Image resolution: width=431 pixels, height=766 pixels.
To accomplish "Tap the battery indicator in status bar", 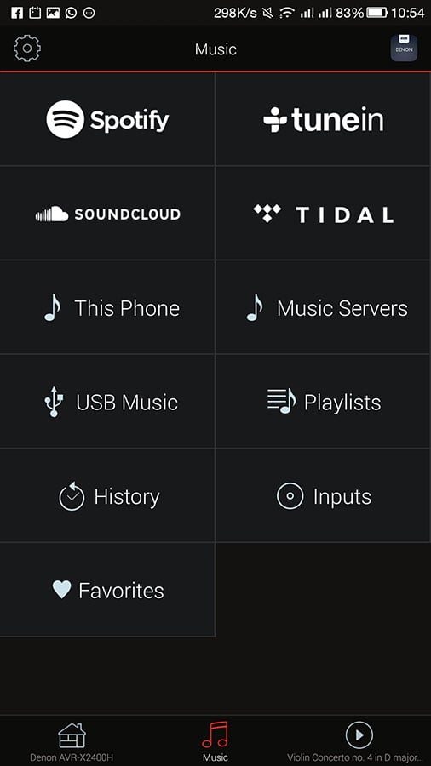I will click(x=376, y=13).
